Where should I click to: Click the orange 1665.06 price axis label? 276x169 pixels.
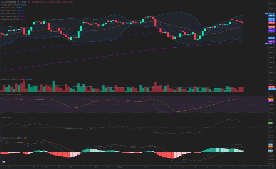[x=272, y=27]
